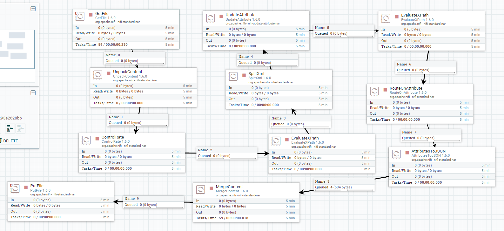
Task: Click the UnpackContent processor title
Action: pos(128,72)
